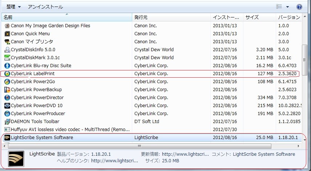Screen dimensions: 311x171
Task: Click the 2.5.3620 version cell
Action: 287,74
